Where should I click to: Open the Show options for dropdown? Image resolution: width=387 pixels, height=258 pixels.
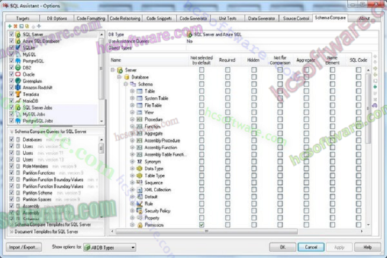click(110, 247)
